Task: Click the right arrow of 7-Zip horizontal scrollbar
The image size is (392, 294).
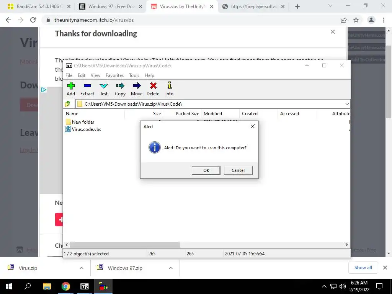Action: coord(347,245)
